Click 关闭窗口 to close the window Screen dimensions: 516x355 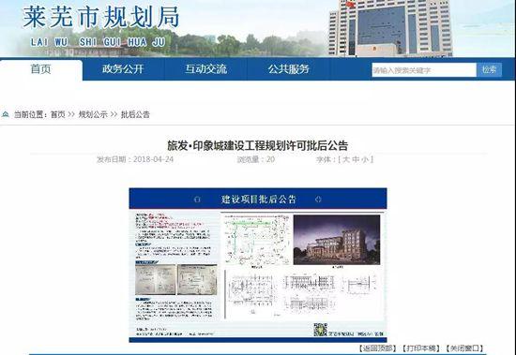coord(464,348)
